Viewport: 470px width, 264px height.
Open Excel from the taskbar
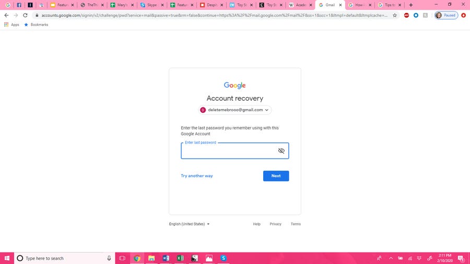[180, 258]
